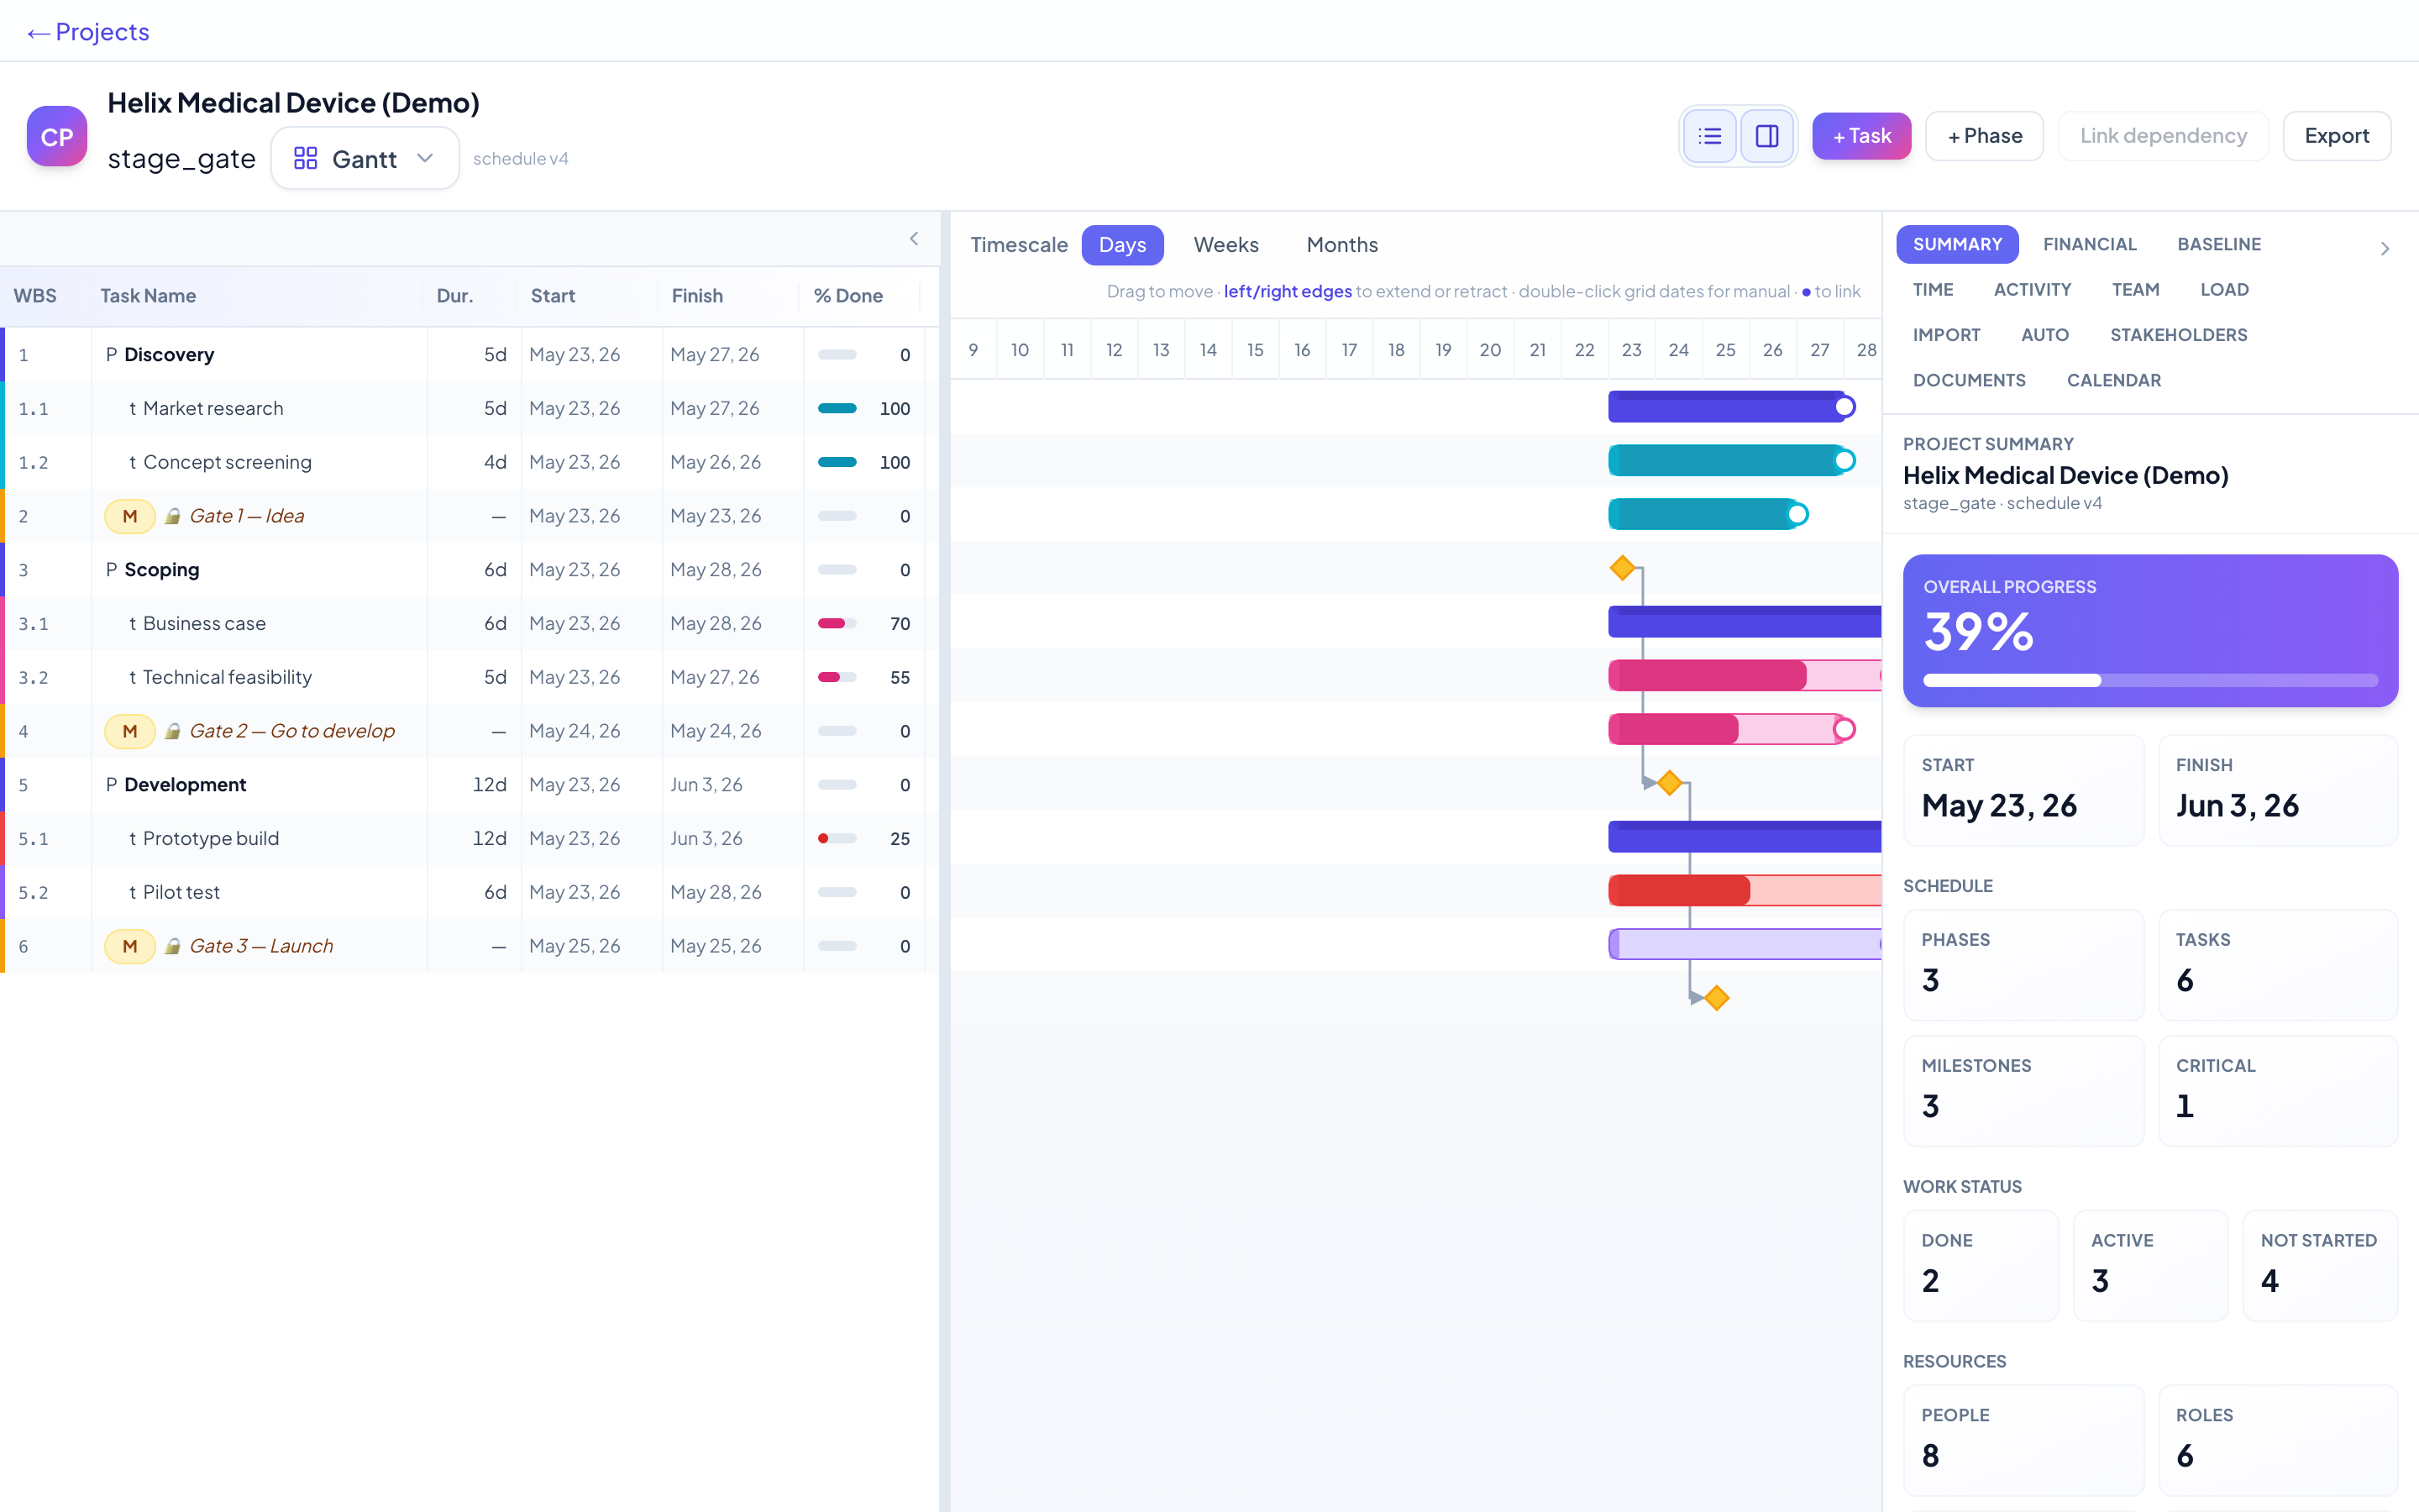Viewport: 2419px width, 1512px height.
Task: Click the NOT STARTED status card
Action: click(2319, 1265)
